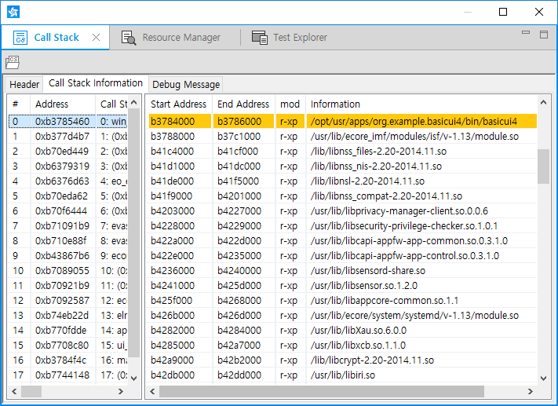The width and height of the screenshot is (558, 406).
Task: Switch to the Header tab
Action: point(24,84)
